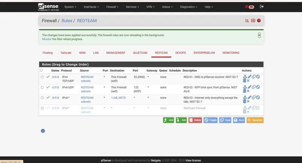302x163 pixels.
Task: Click the blue info icon below the rules
Action: click(x=43, y=131)
